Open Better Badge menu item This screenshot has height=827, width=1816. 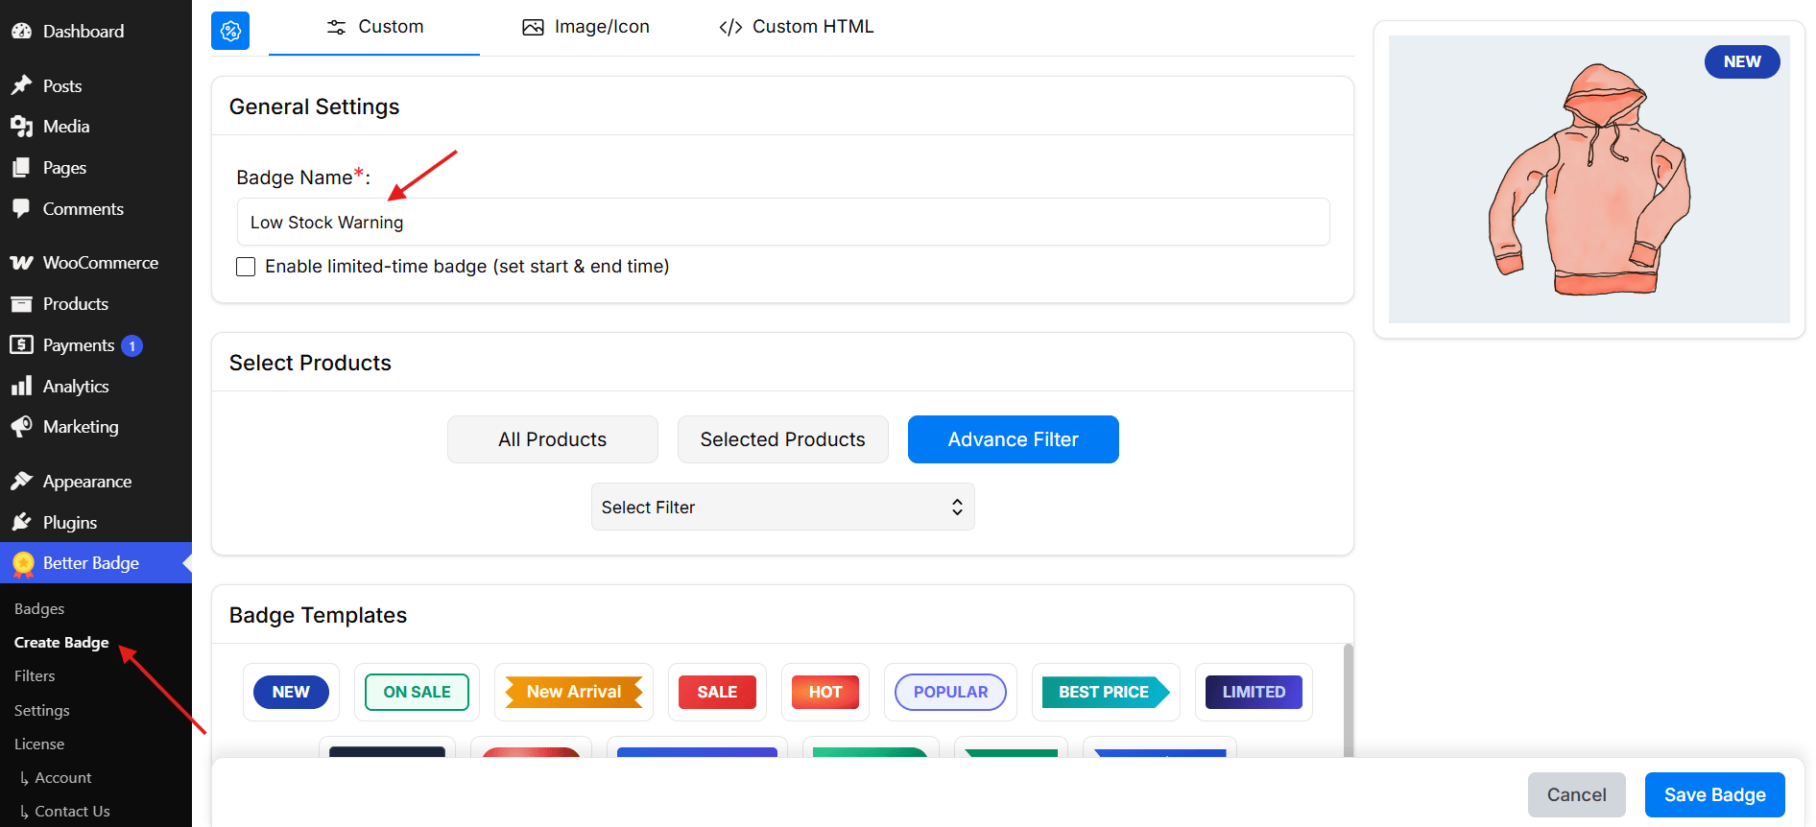[96, 563]
